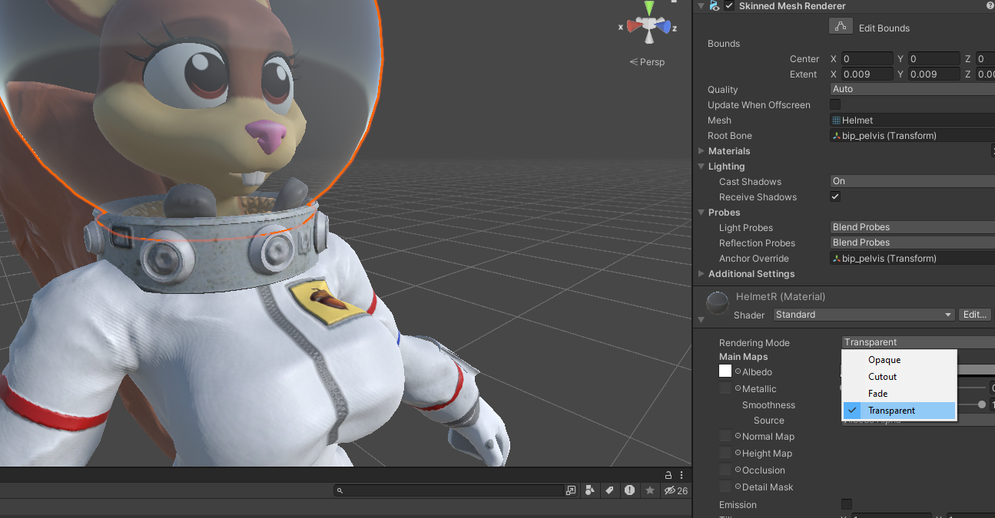Open the Shader Standard dropdown
The width and height of the screenshot is (995, 518).
coord(864,315)
